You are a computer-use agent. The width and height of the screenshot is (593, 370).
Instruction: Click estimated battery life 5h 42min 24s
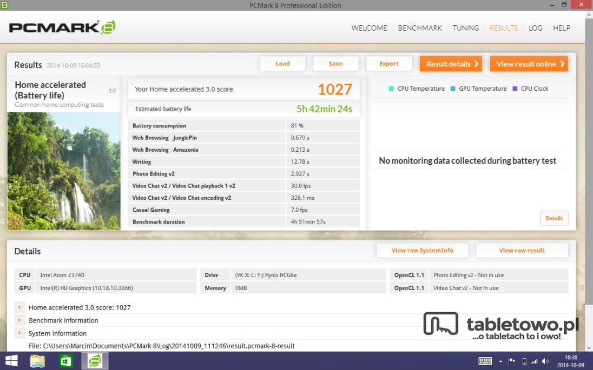click(x=324, y=109)
